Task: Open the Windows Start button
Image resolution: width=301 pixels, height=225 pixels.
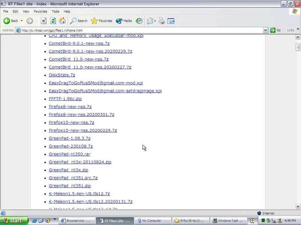Action: (14, 221)
